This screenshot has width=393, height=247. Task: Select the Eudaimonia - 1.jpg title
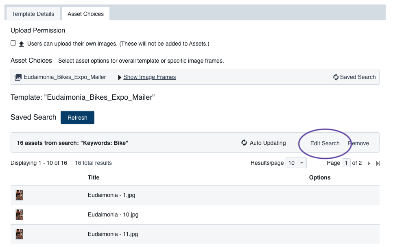click(111, 195)
